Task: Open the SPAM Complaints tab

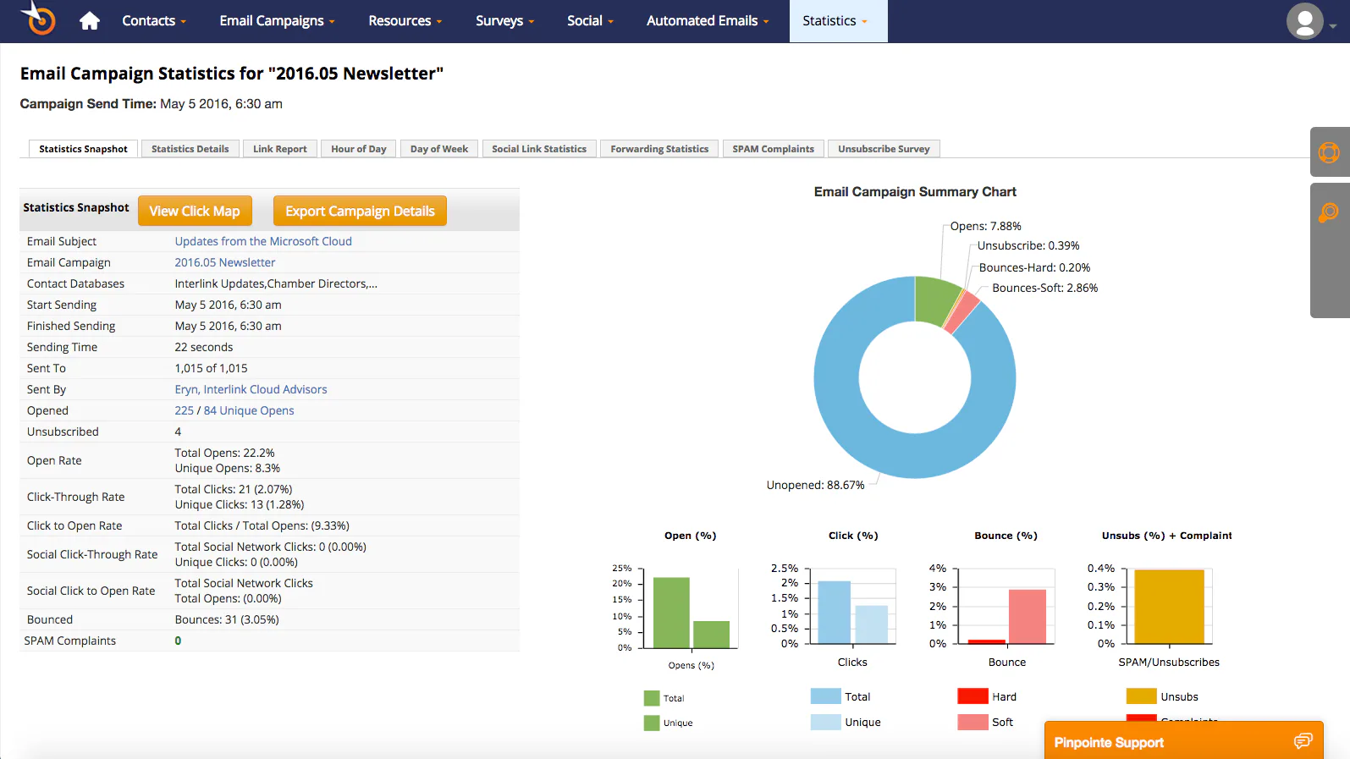Action: coord(773,149)
